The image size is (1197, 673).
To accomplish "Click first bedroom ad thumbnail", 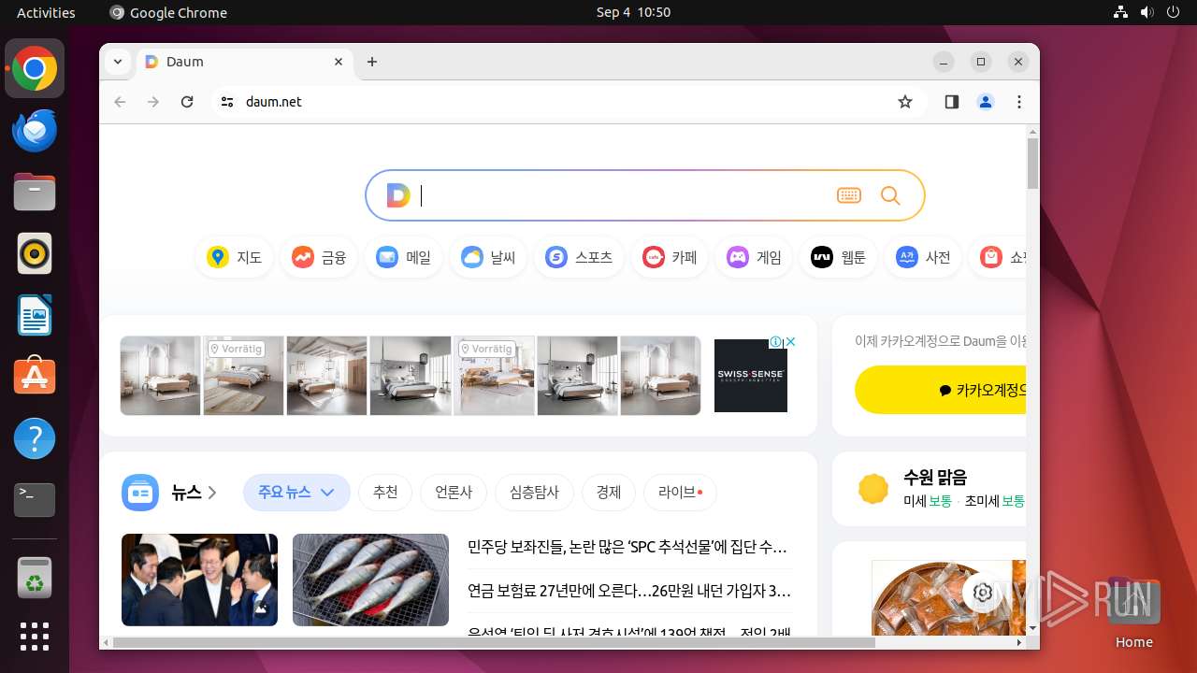I will pos(161,376).
